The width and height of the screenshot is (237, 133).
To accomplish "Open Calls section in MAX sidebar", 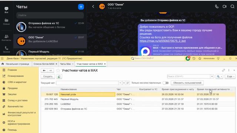I will click(x=6, y=50).
